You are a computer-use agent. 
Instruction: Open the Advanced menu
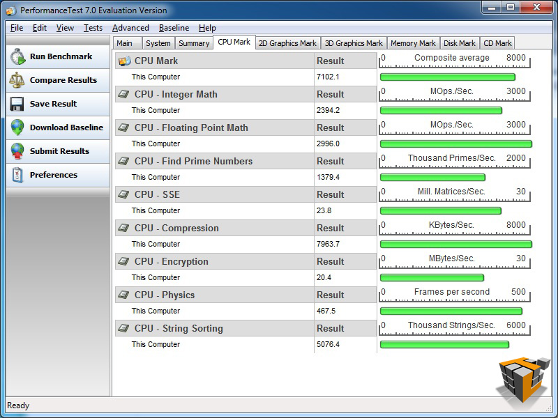(130, 28)
